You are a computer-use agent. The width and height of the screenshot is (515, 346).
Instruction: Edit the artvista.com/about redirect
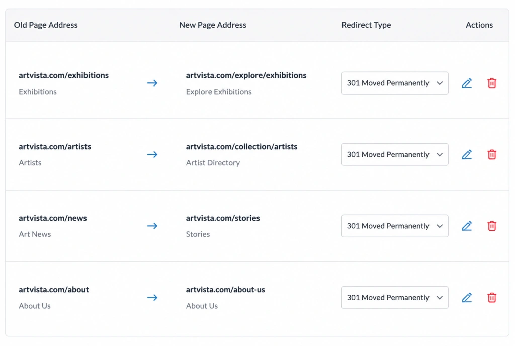point(467,297)
